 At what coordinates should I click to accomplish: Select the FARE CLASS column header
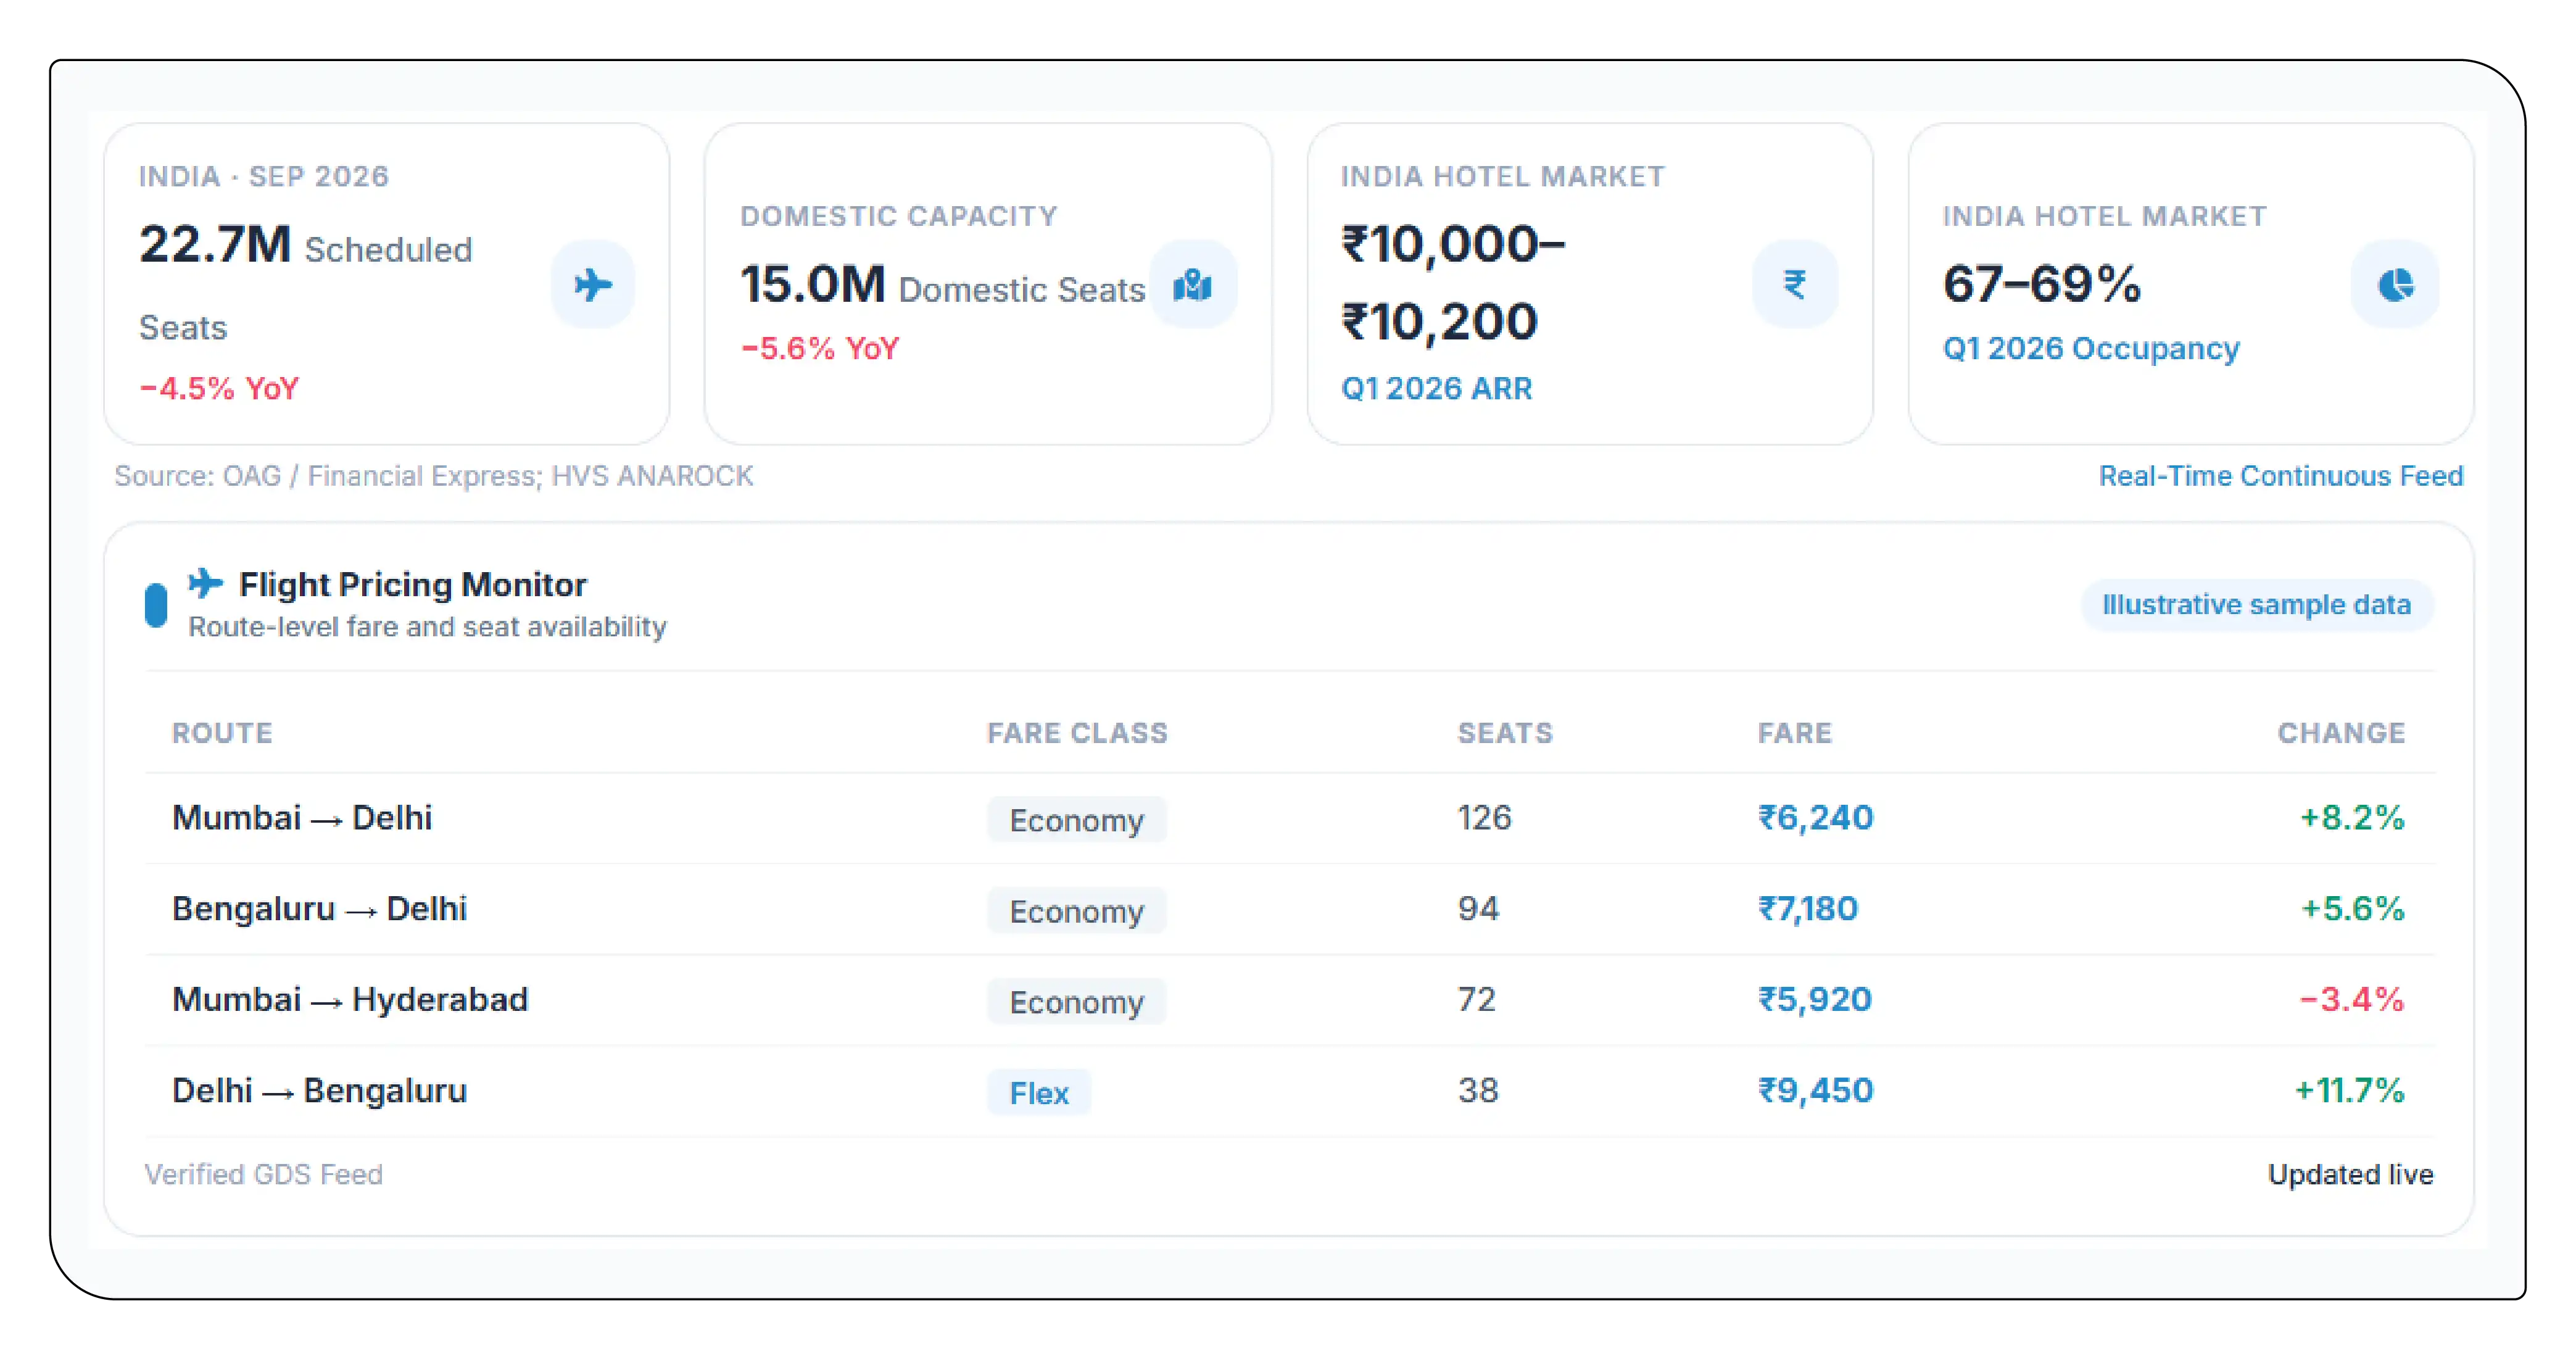(1077, 733)
